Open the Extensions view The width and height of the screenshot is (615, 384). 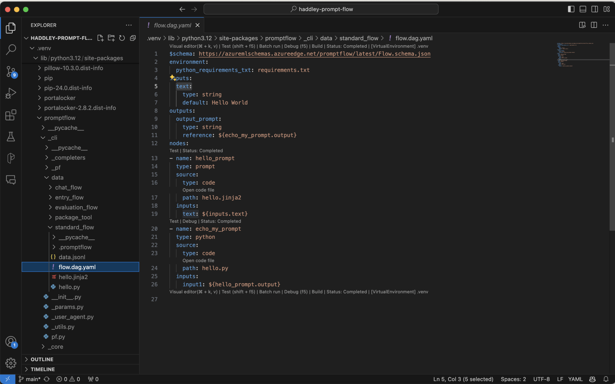tap(11, 115)
